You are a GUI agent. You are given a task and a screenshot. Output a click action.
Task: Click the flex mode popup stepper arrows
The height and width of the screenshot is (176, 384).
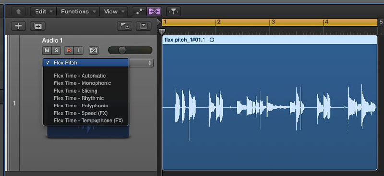point(150,63)
